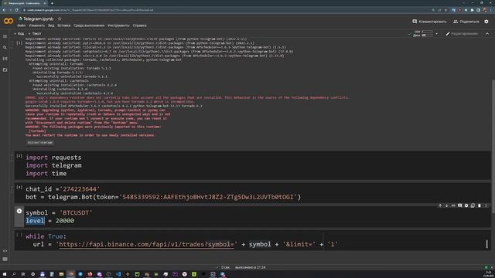Add a new text cell with + Текст
This screenshot has width=495, height=278.
pyautogui.click(x=35, y=33)
